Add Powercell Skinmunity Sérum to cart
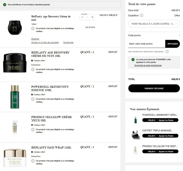Screen dimensions: 183x171 pyautogui.click(x=160, y=120)
